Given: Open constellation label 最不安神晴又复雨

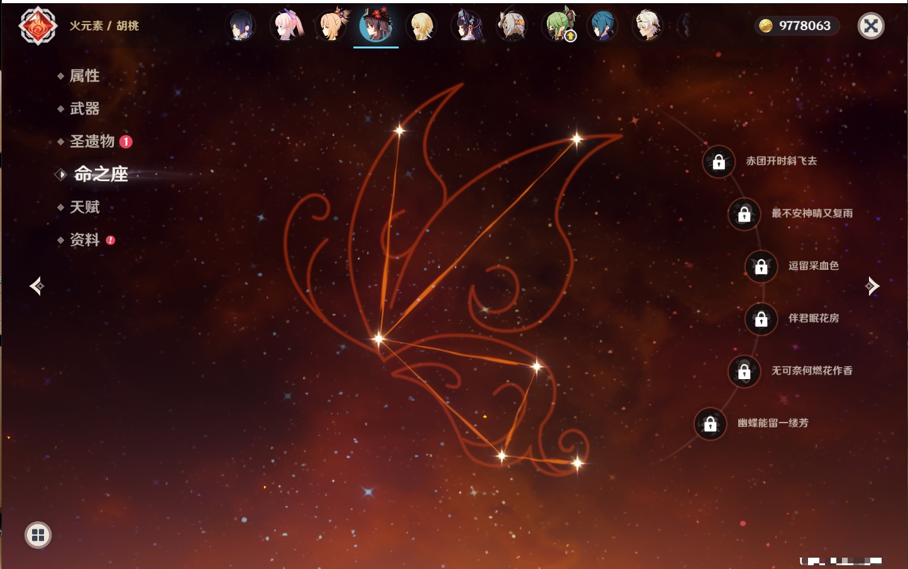Looking at the screenshot, I should [812, 213].
